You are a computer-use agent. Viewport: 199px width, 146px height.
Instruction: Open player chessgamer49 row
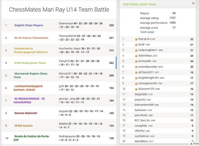(158, 83)
